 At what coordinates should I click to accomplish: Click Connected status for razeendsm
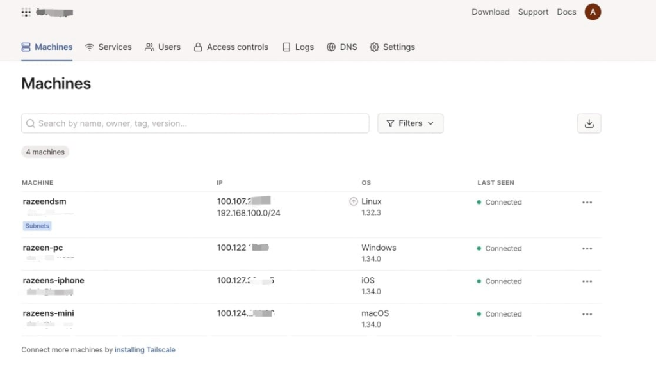point(499,202)
